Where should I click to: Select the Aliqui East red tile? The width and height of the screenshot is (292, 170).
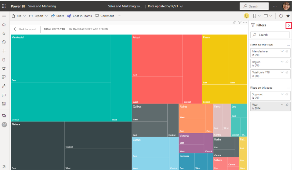157,55
